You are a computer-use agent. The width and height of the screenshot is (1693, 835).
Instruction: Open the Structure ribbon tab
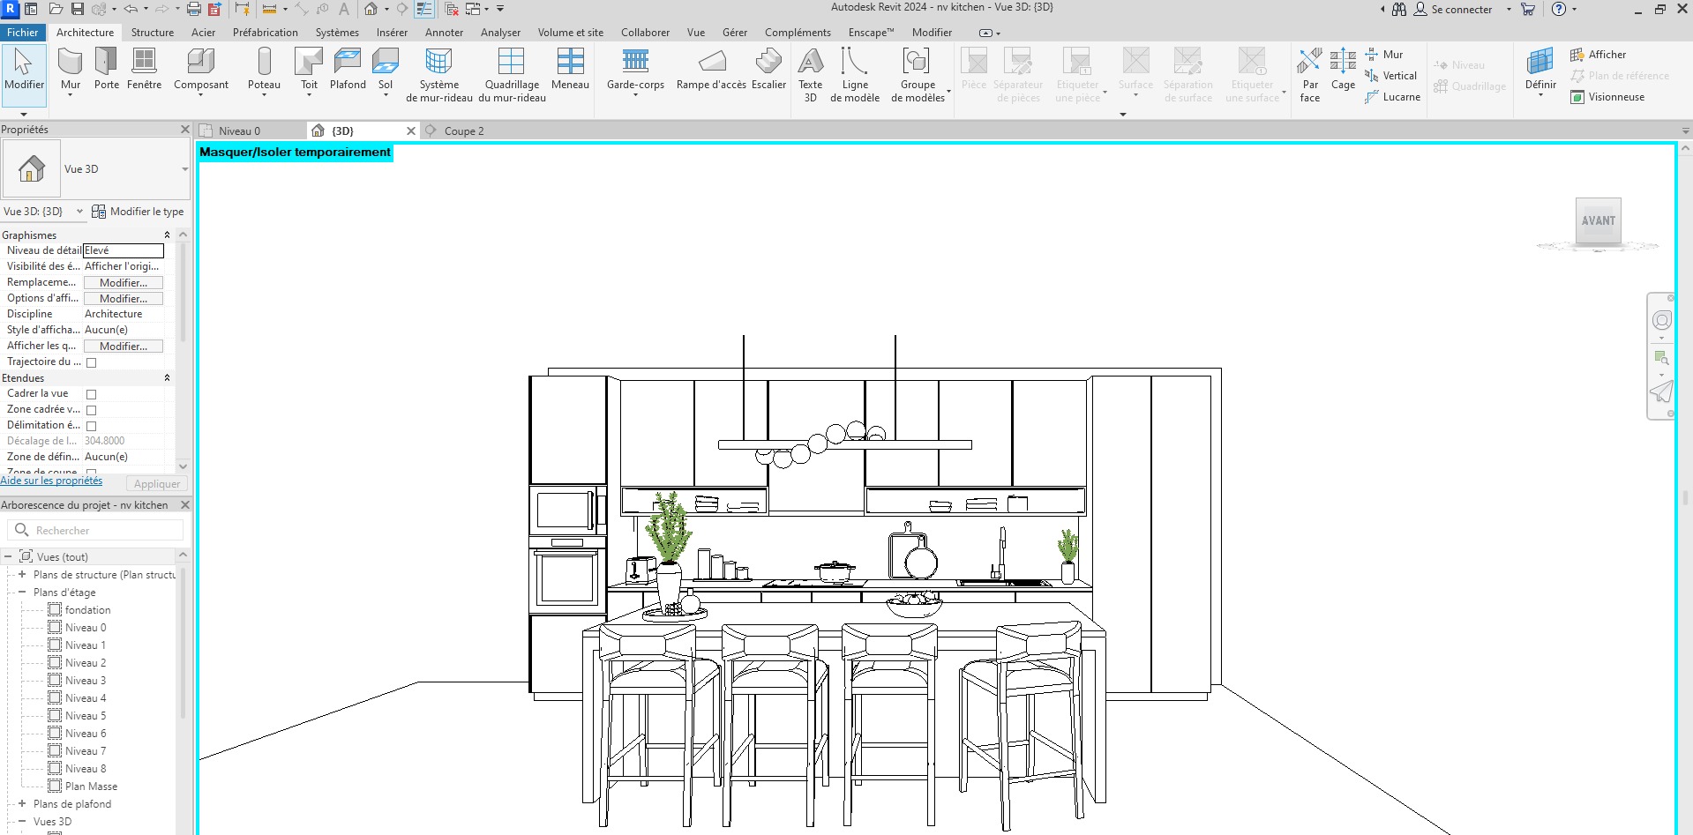coord(153,33)
